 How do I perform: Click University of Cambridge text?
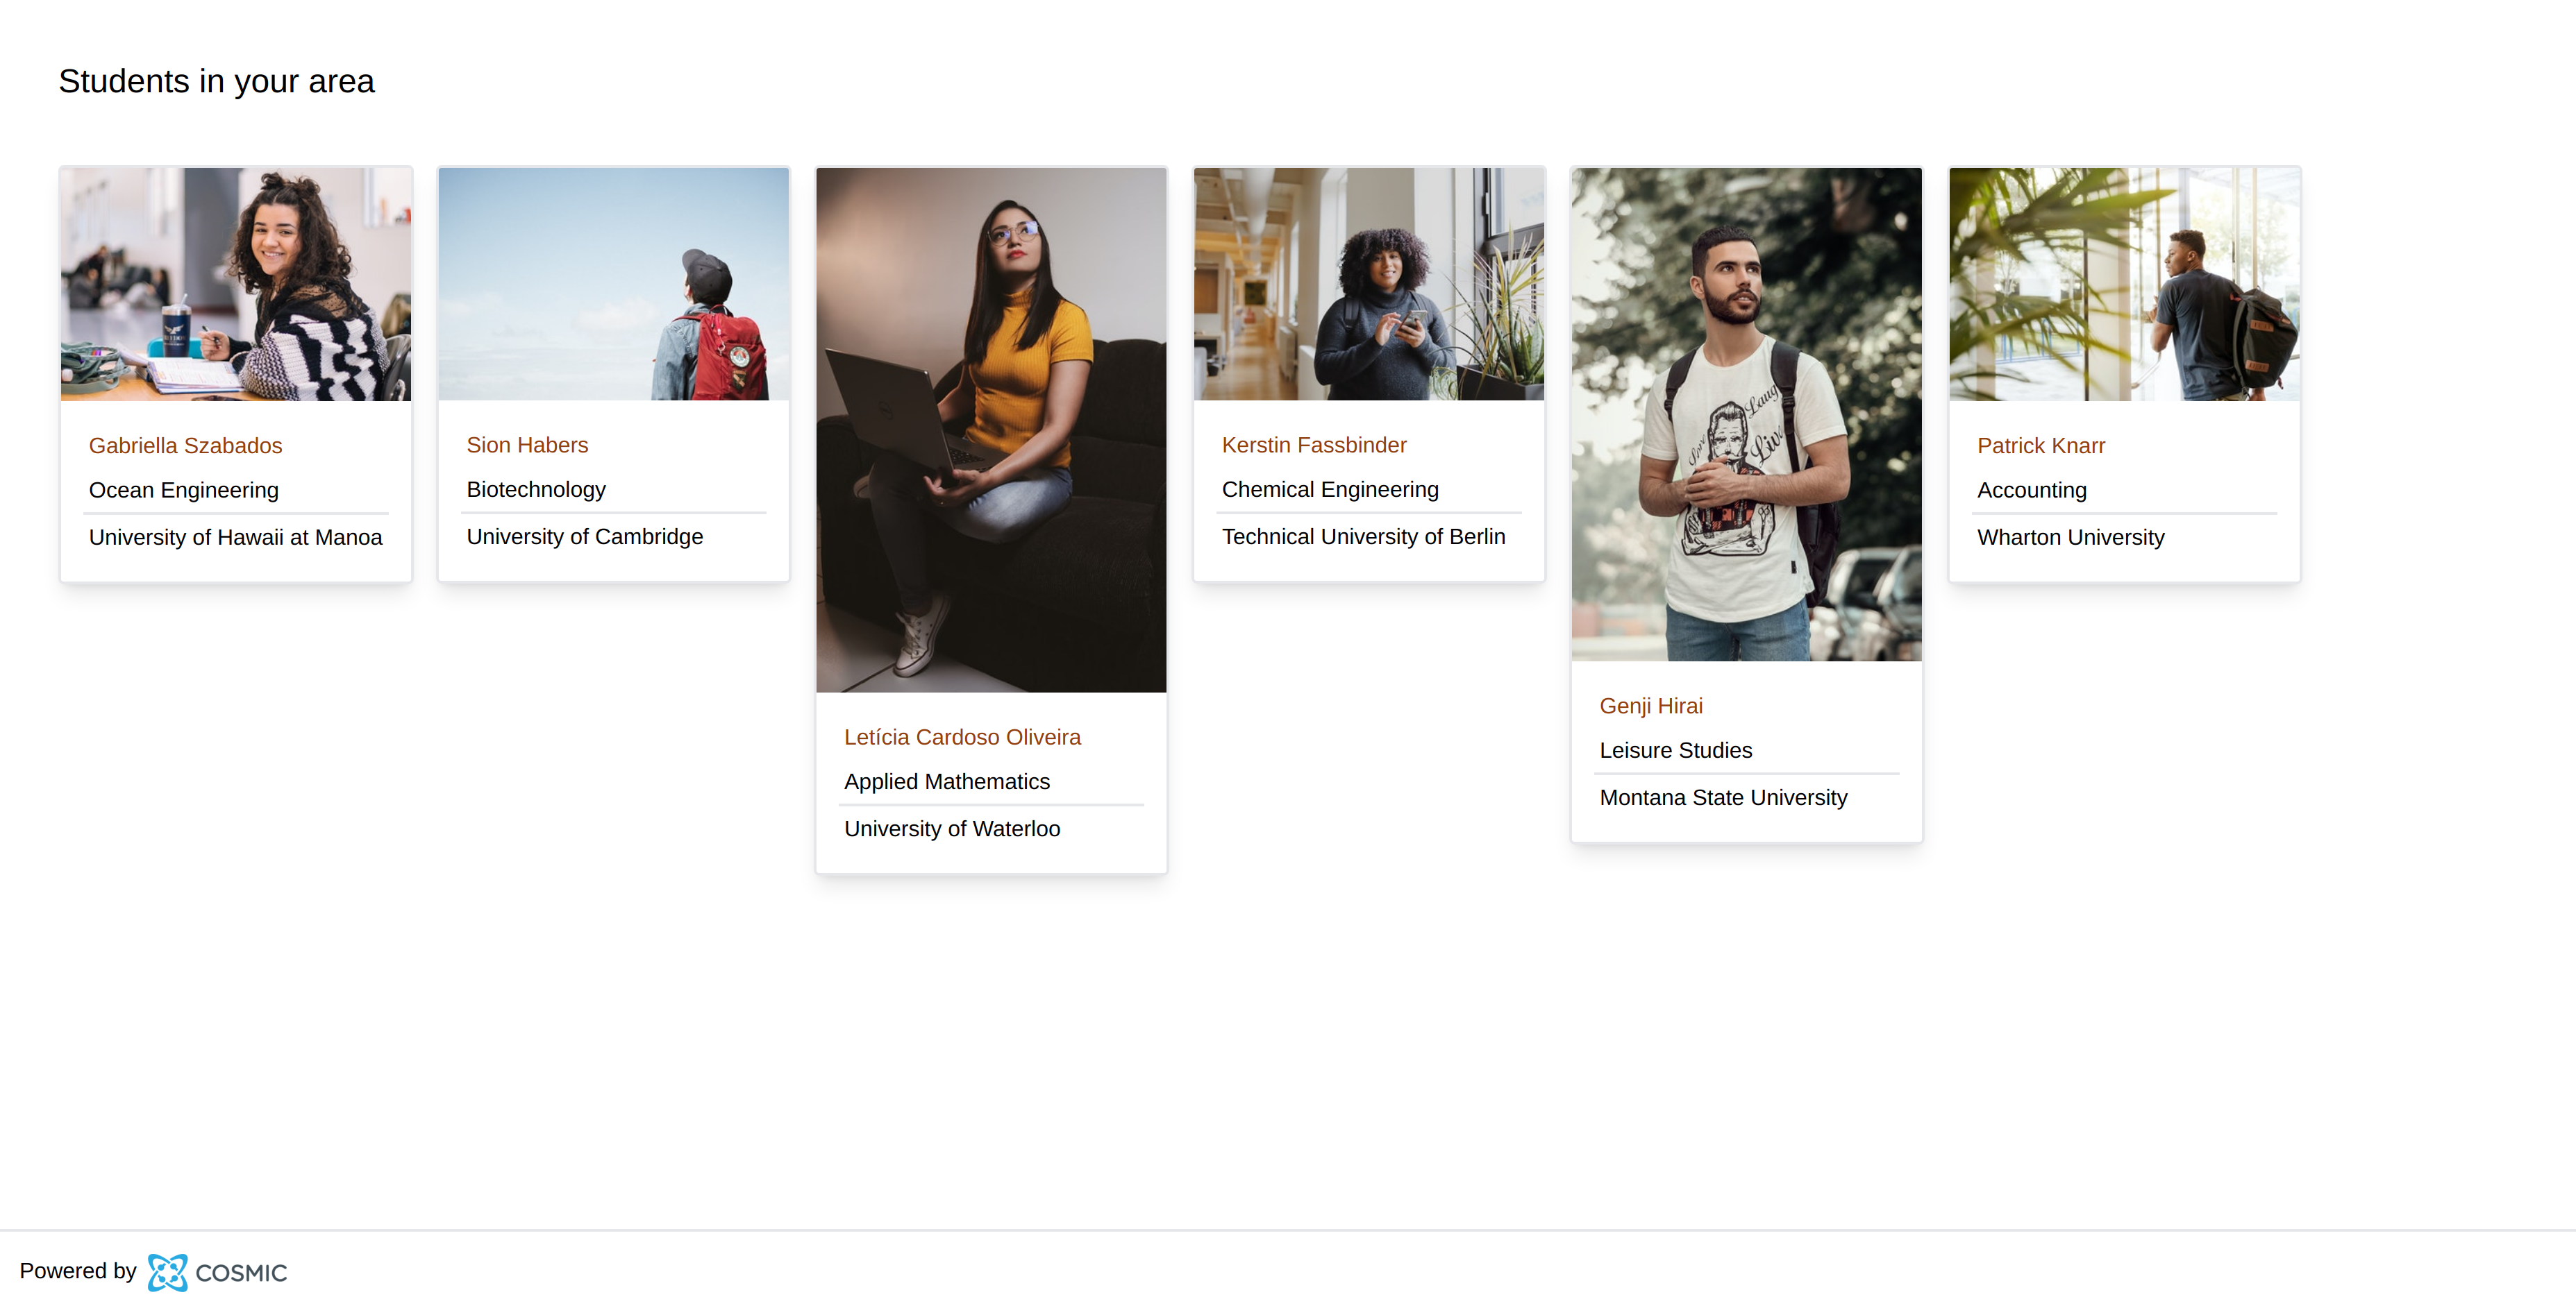(x=585, y=536)
